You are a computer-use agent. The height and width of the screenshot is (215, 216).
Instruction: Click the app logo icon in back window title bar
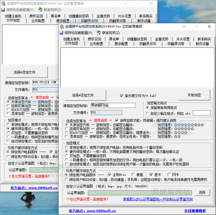(3, 4)
